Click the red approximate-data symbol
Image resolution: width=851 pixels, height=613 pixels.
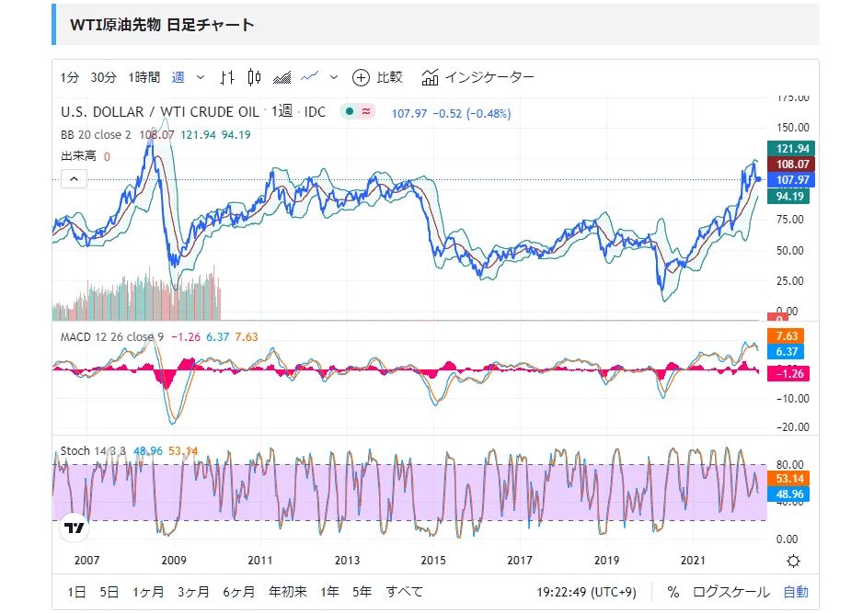pyautogui.click(x=367, y=111)
